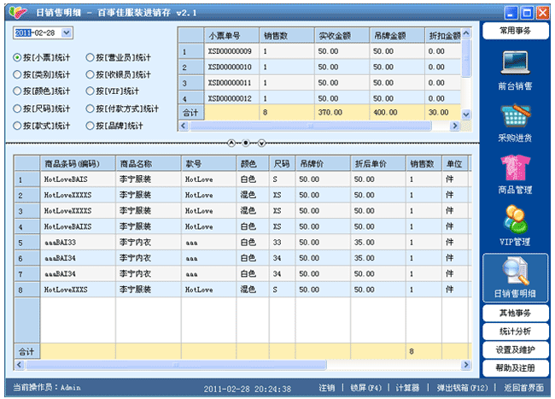Select receipt XSD00000011 row
Viewport: 555px width, 399px height.
point(319,83)
